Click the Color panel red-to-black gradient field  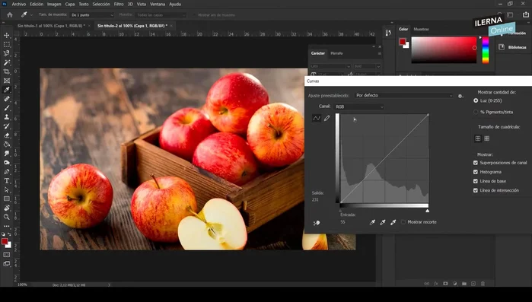pos(444,49)
